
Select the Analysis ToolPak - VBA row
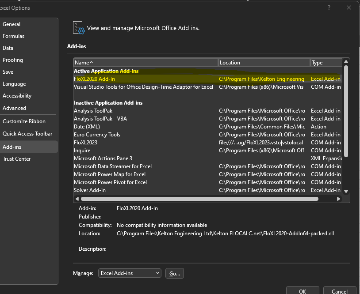click(x=207, y=119)
